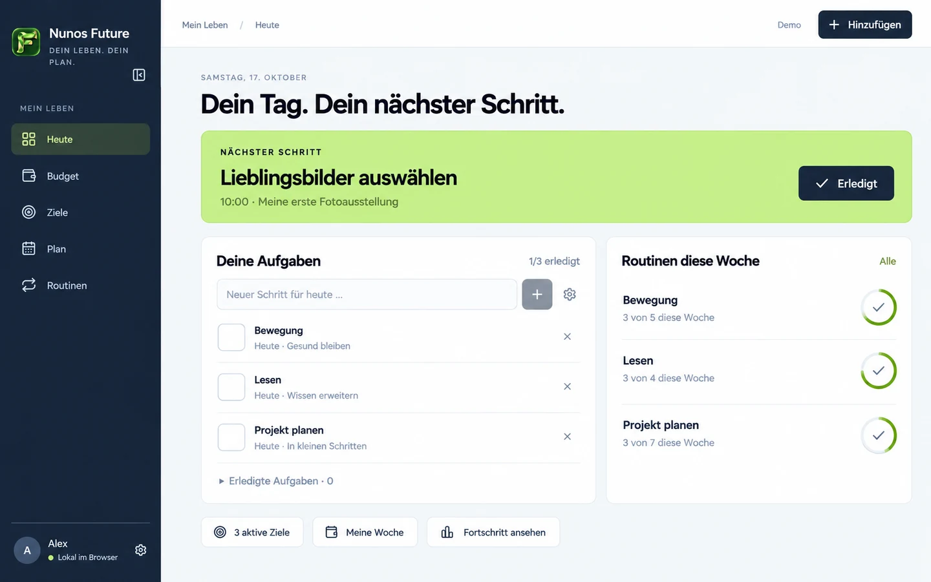Tick the Lesen routine progress circle

[879, 371]
